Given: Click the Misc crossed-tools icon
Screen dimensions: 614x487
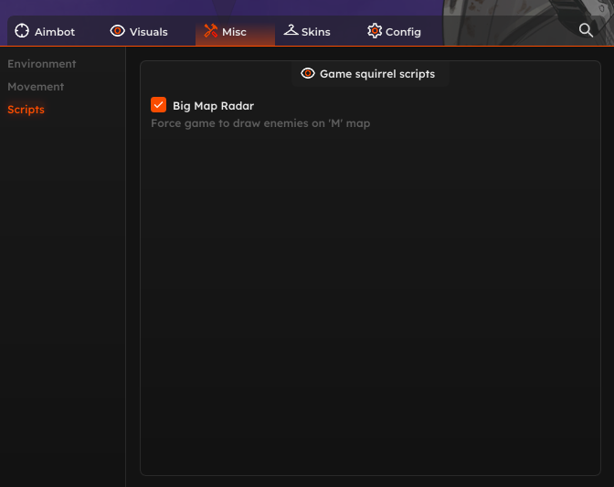Looking at the screenshot, I should coord(211,30).
